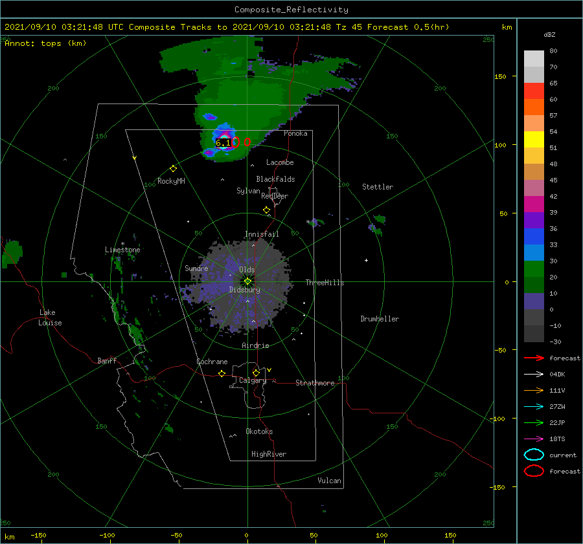Click the Airdrie label
This screenshot has width=583, height=544.
[255, 345]
